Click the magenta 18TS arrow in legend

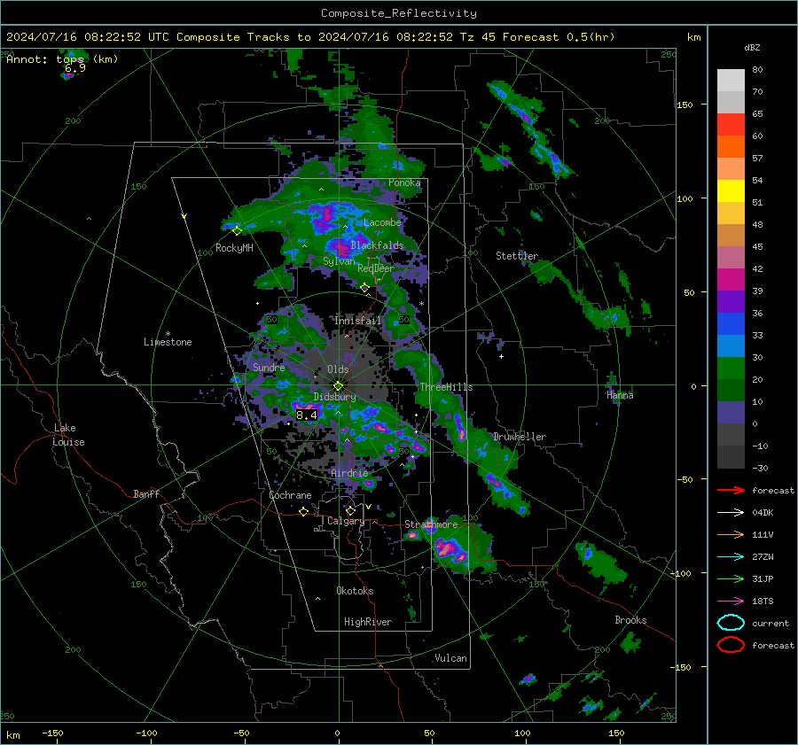[731, 601]
